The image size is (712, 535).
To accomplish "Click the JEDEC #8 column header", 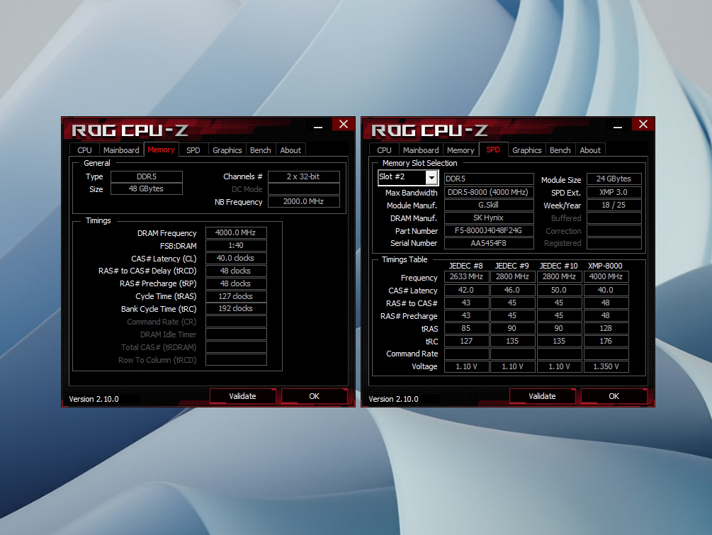I will click(x=466, y=266).
